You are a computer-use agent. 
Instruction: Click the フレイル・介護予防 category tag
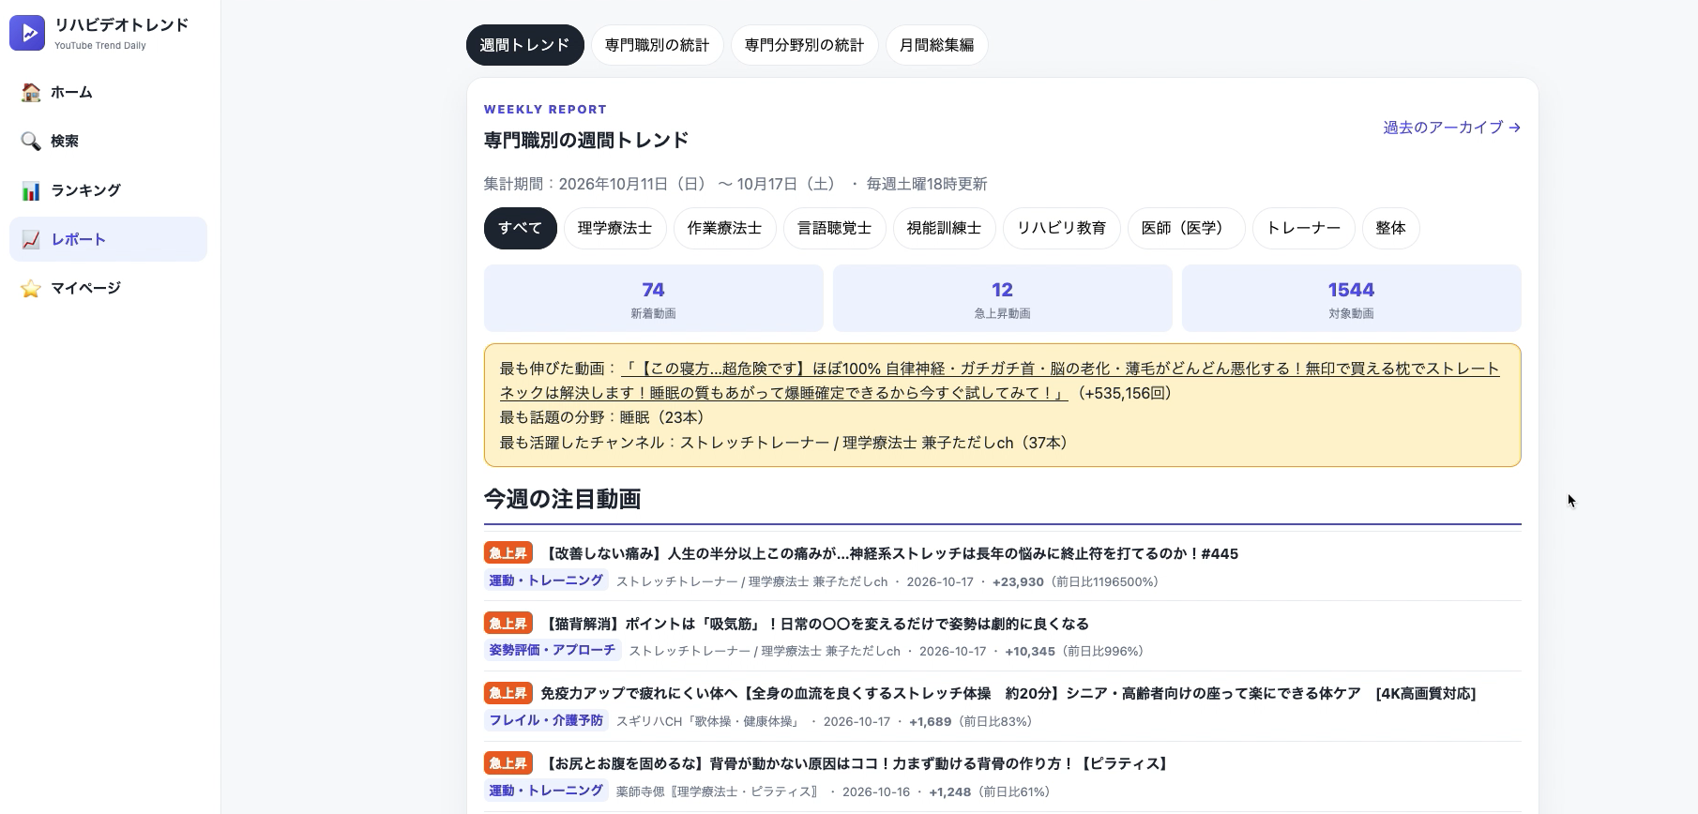(546, 720)
